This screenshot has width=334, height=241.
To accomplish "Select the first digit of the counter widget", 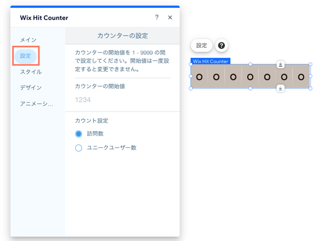I will (199, 77).
